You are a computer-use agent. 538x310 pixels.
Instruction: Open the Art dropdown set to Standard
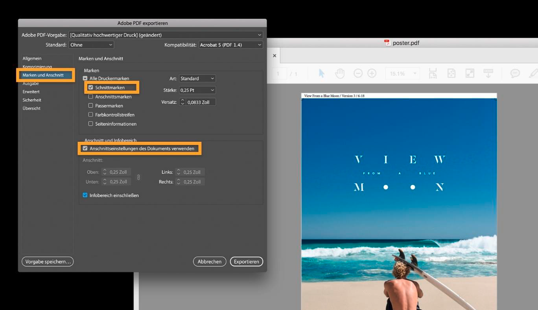pyautogui.click(x=197, y=78)
